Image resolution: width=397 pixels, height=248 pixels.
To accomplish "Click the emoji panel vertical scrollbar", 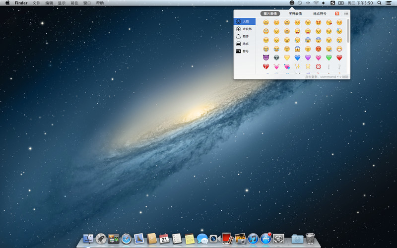I will [348, 31].
